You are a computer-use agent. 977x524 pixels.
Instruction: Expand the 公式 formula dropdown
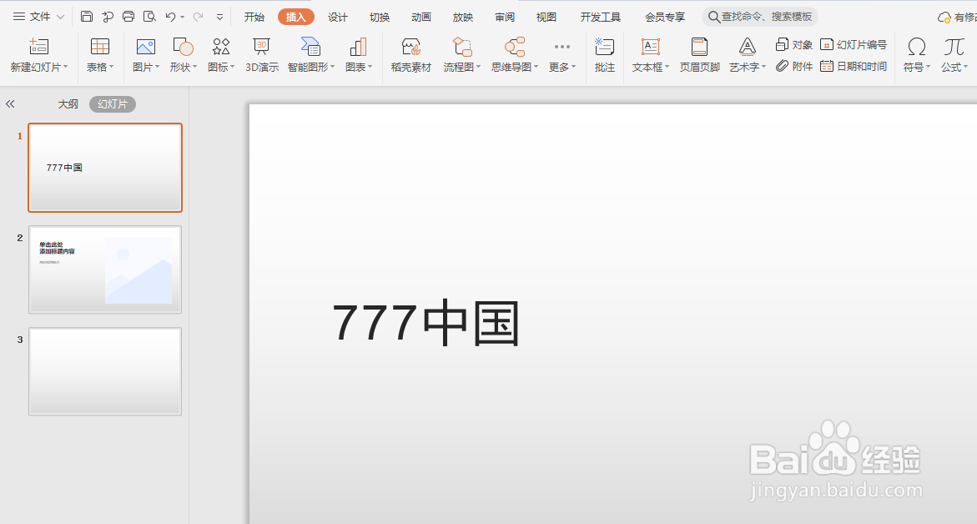click(x=954, y=54)
